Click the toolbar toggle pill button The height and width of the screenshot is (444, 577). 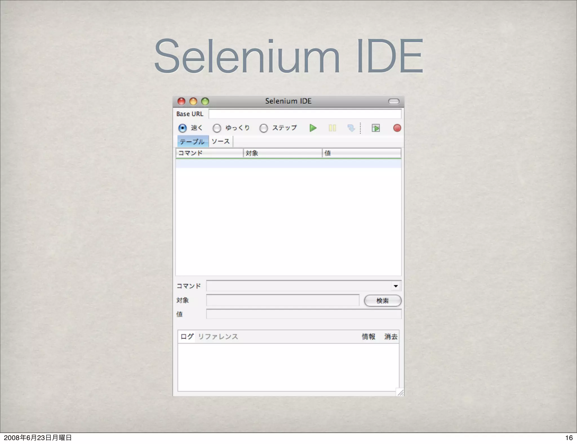(x=394, y=101)
